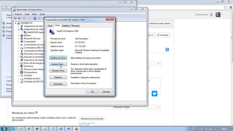Screen dimensions: 233x131
Task: Click the Adaptadores de rede icon
Action: (22, 26)
